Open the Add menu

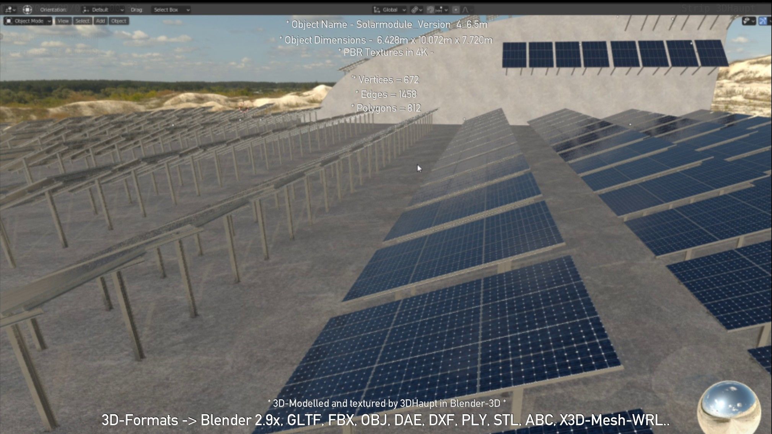(101, 21)
